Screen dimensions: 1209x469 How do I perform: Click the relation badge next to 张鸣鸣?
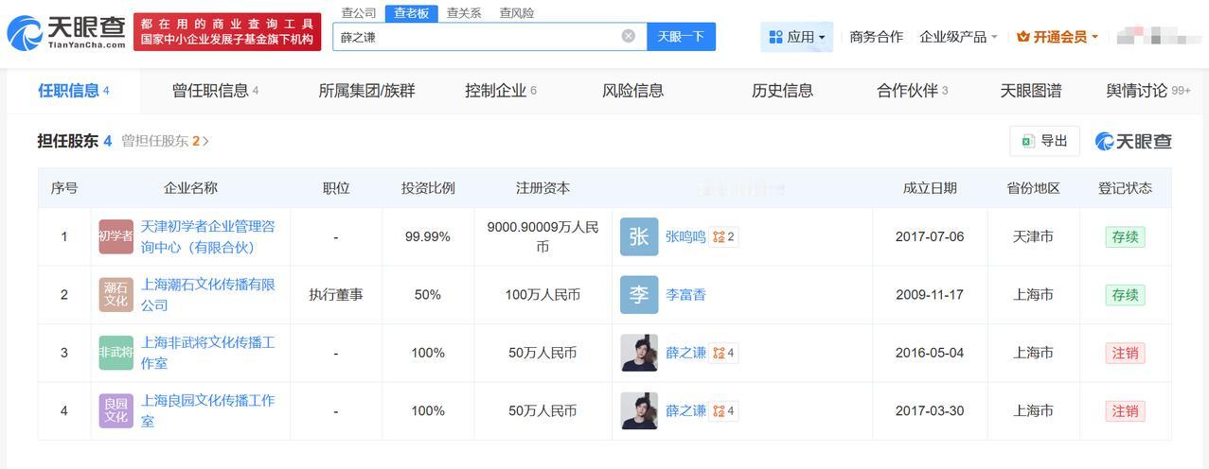724,236
